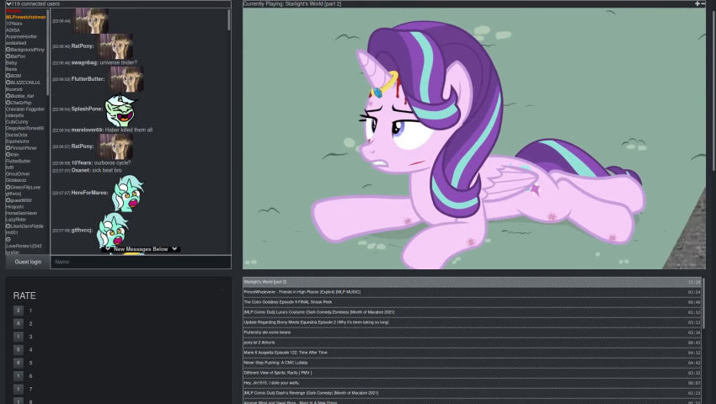Select playlist entry "Luna's Costume" comic dub
This screenshot has height=404, width=716.
pyautogui.click(x=473, y=312)
